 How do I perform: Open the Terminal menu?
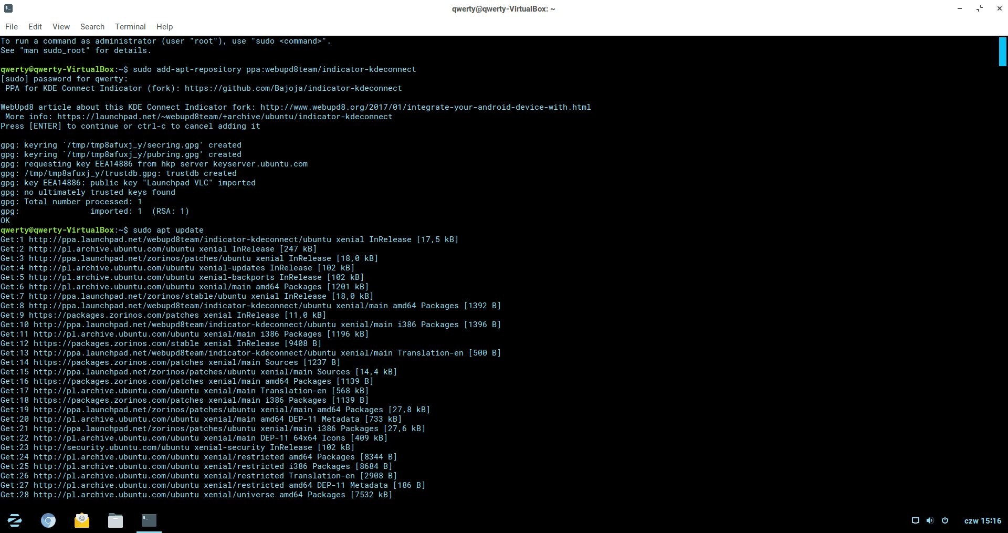tap(130, 27)
